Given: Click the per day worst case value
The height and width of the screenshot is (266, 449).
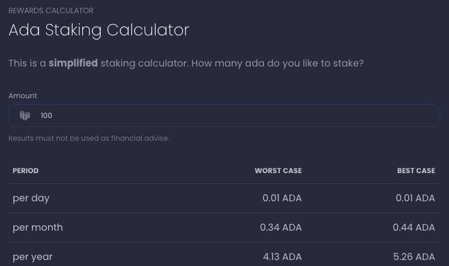Looking at the screenshot, I should pyautogui.click(x=282, y=198).
